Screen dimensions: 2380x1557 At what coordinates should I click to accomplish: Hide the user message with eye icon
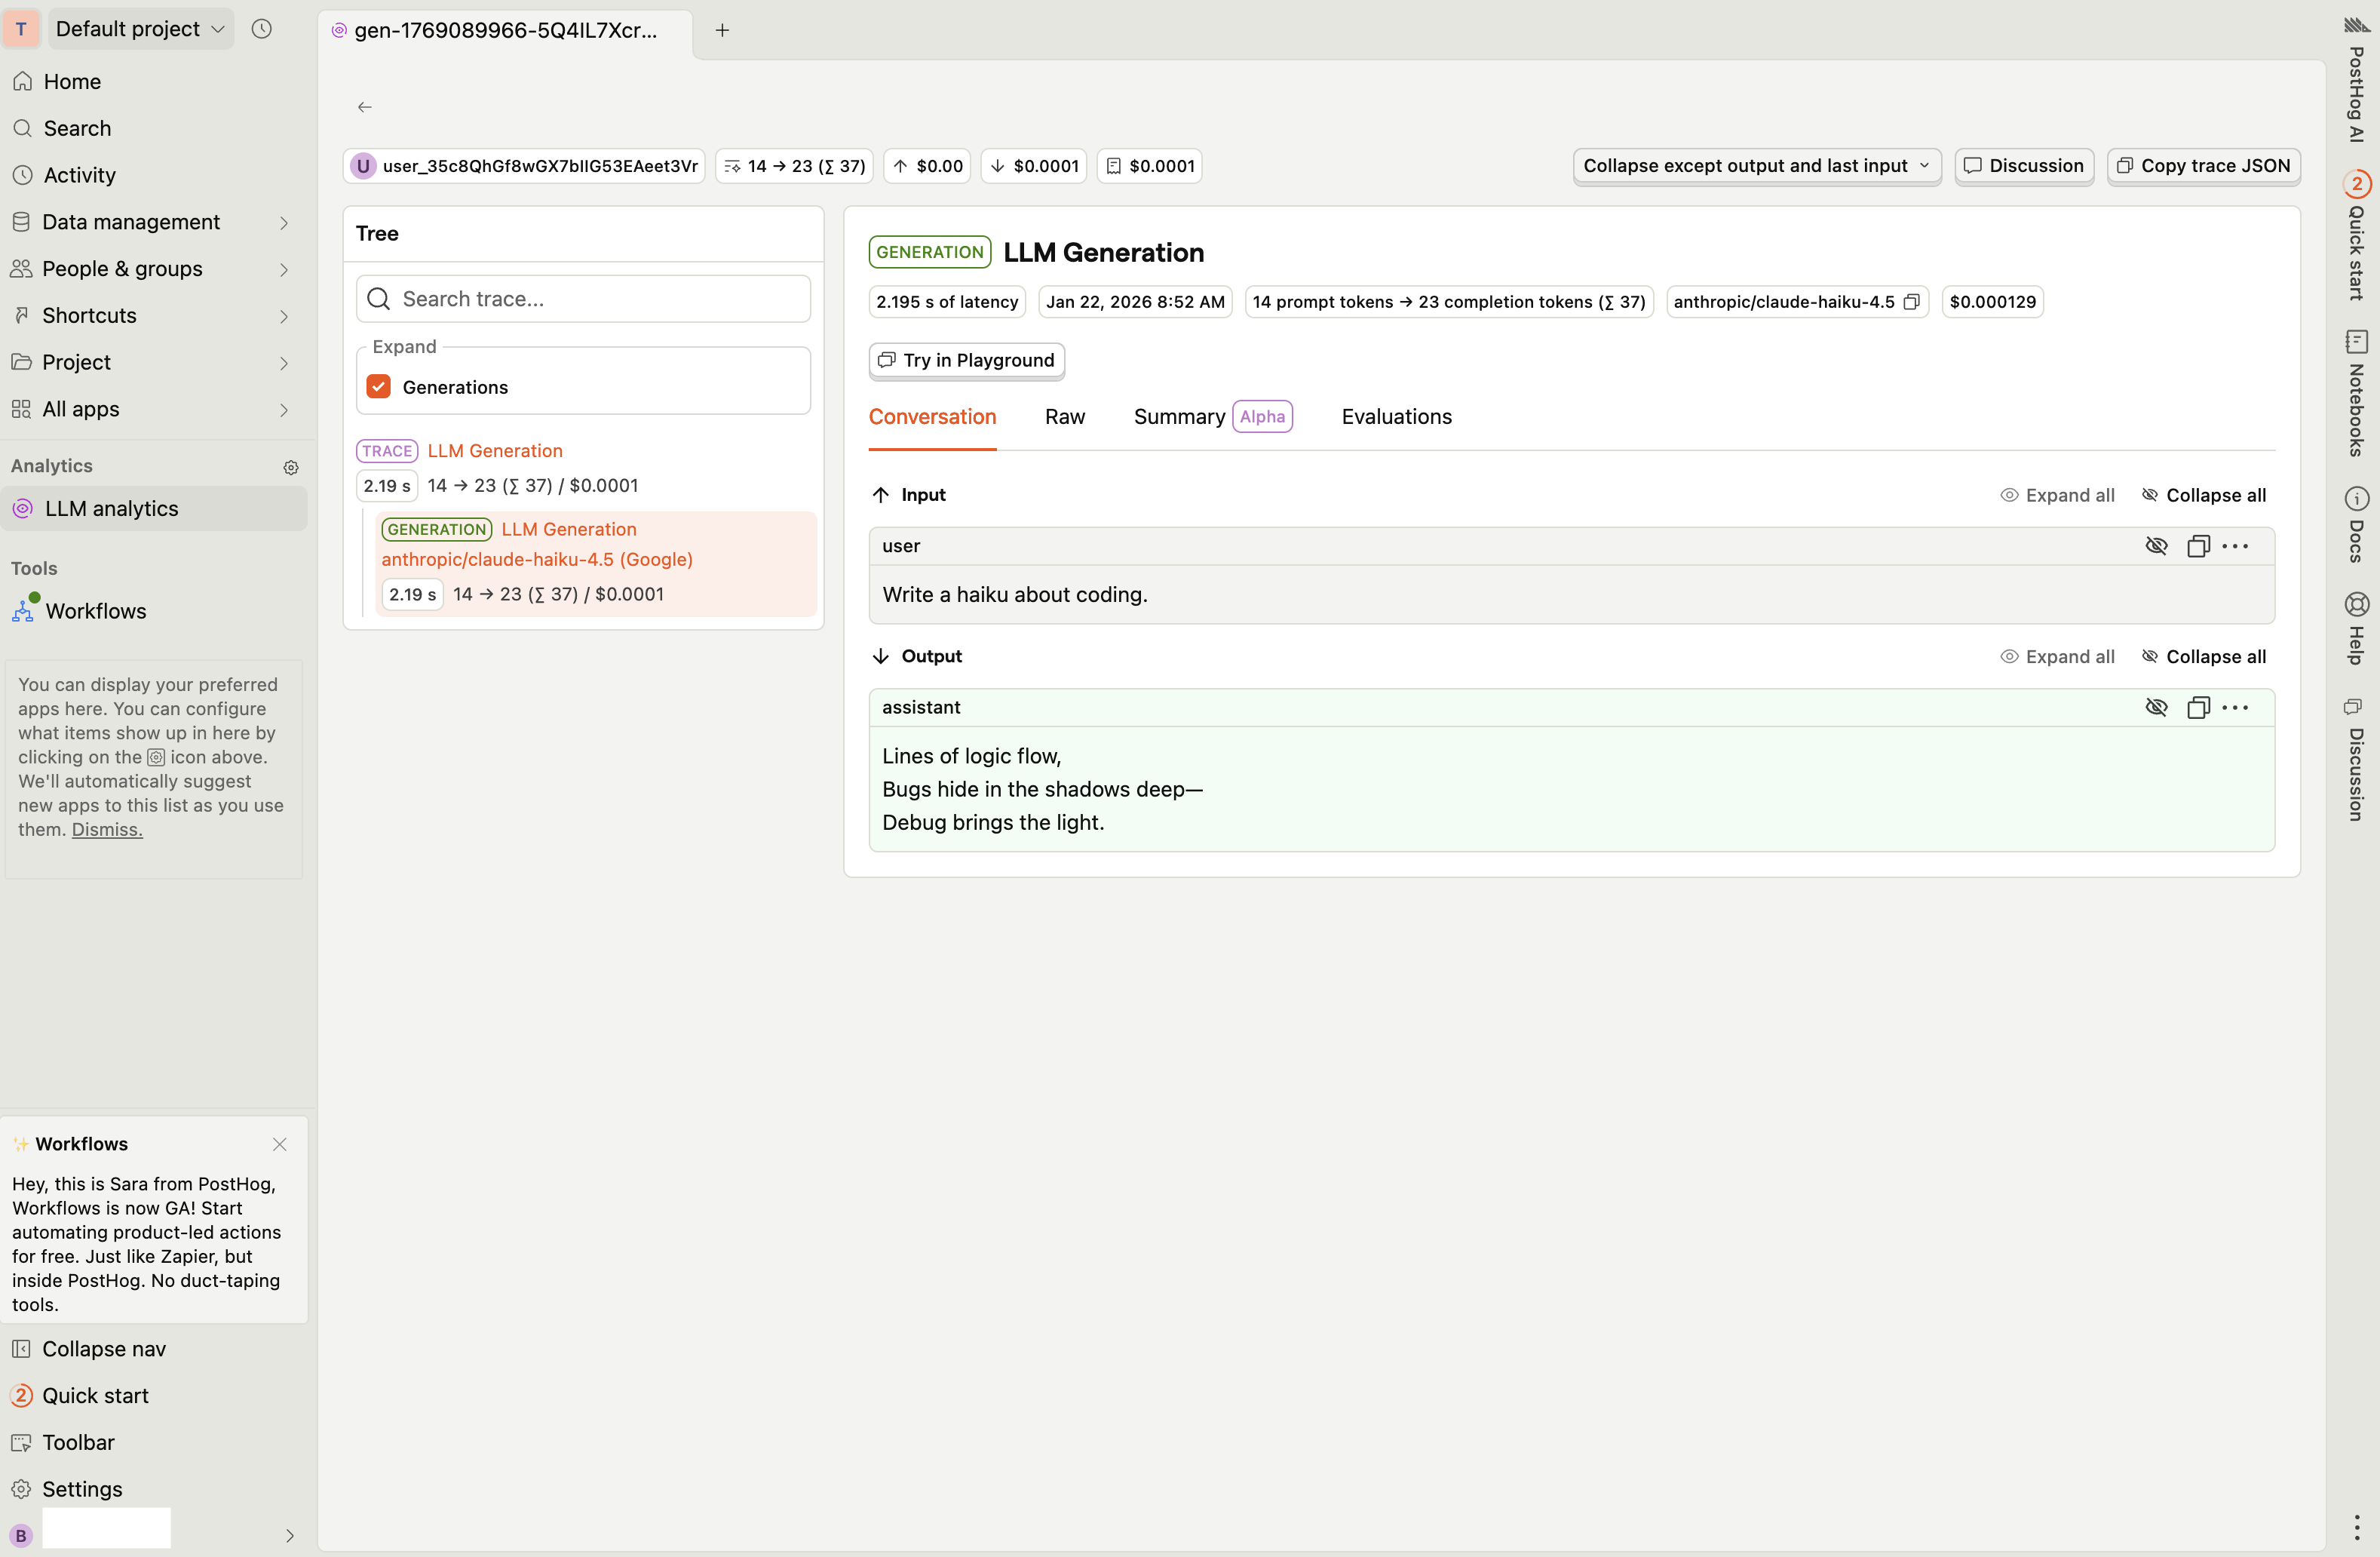(x=2156, y=546)
